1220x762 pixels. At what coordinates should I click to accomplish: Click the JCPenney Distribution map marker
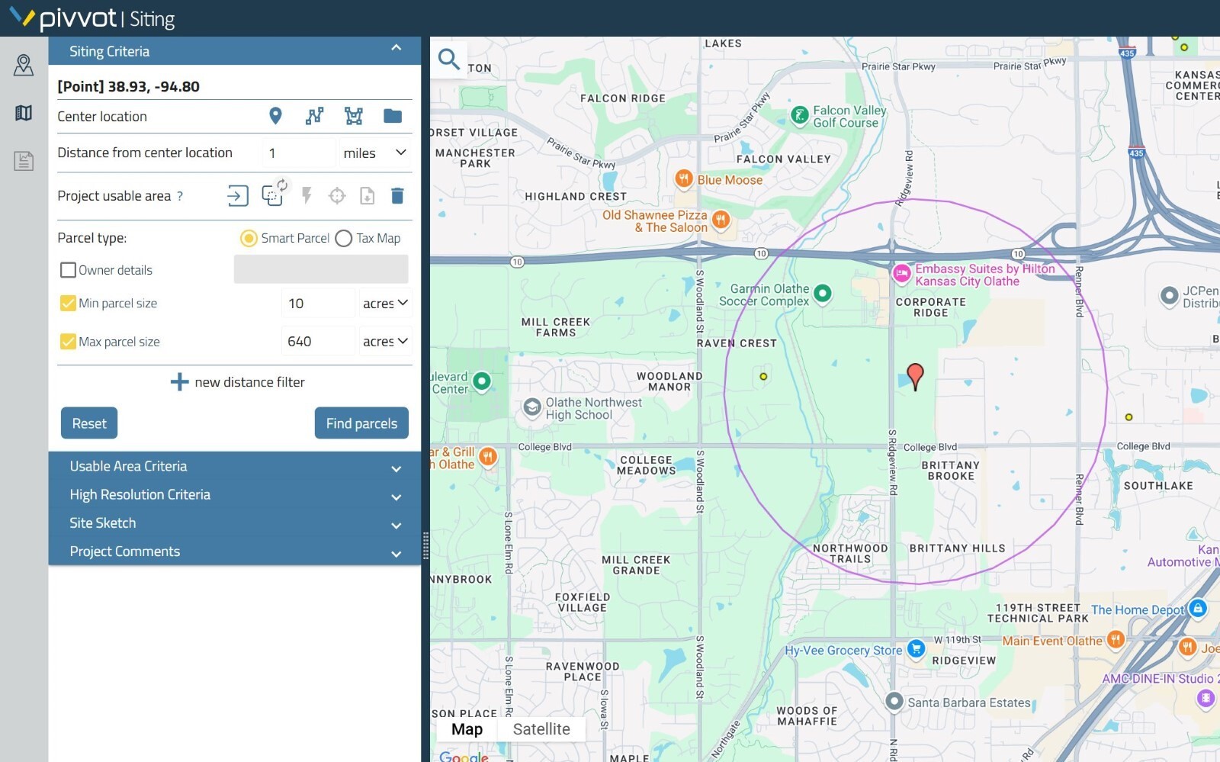tap(1169, 295)
